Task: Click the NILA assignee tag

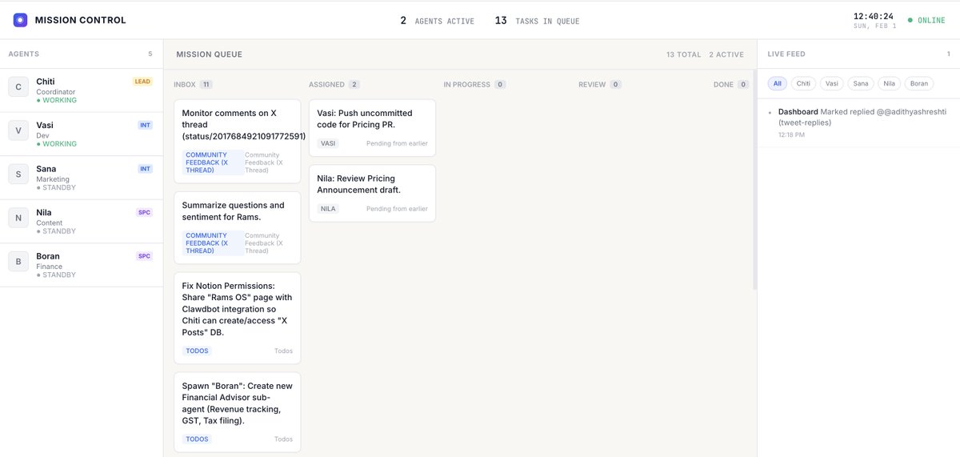Action: (328, 209)
